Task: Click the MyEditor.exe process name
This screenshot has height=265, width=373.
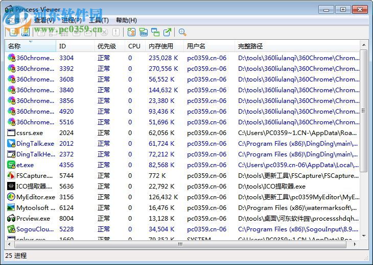Action: (36, 197)
